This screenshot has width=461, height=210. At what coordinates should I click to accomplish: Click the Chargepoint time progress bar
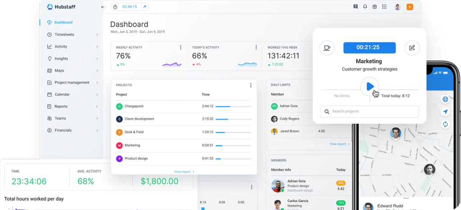pos(234,106)
